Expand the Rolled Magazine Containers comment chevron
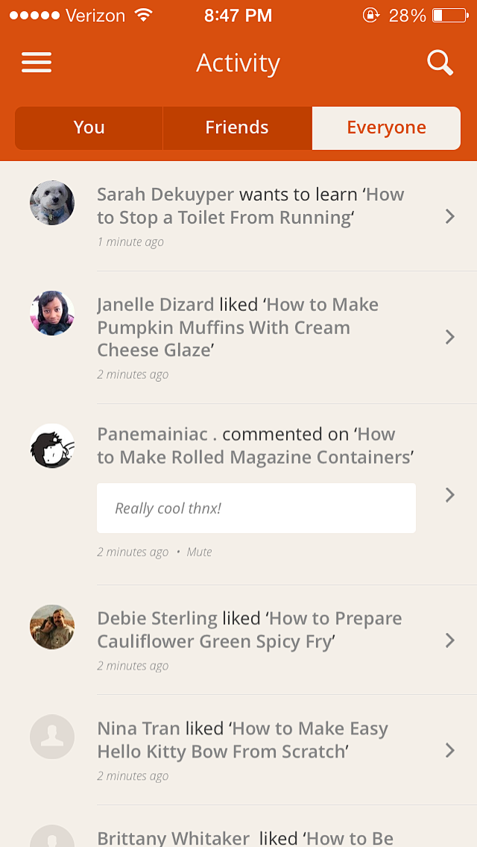The height and width of the screenshot is (847, 477). [x=449, y=494]
